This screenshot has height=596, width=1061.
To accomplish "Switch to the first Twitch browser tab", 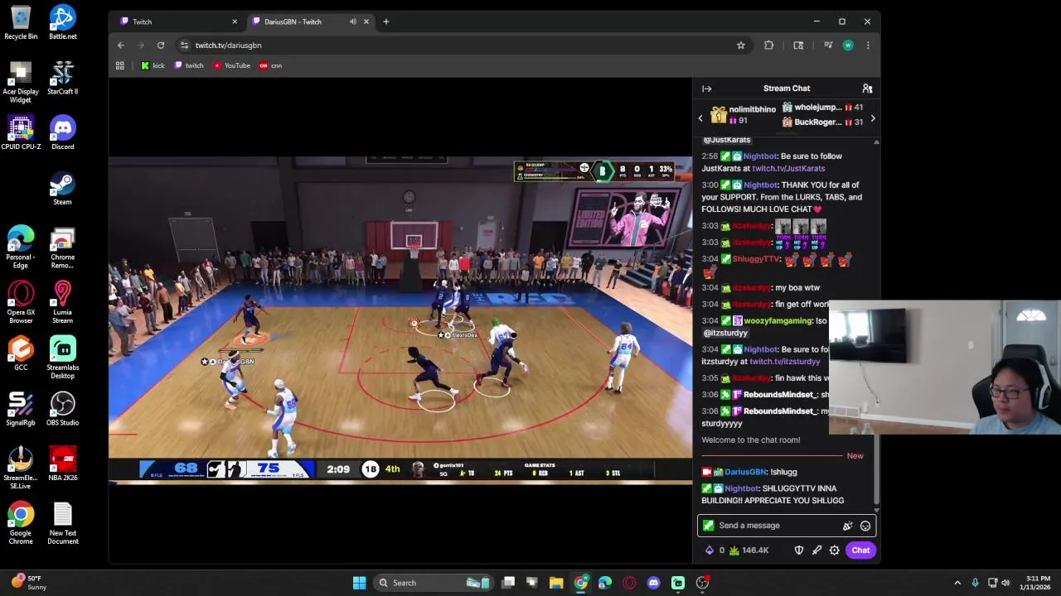I will [177, 22].
